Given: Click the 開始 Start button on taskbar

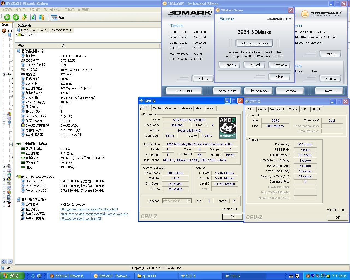Looking at the screenshot, I should point(12,276).
